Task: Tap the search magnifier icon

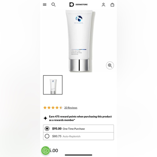Action: tap(53, 5)
